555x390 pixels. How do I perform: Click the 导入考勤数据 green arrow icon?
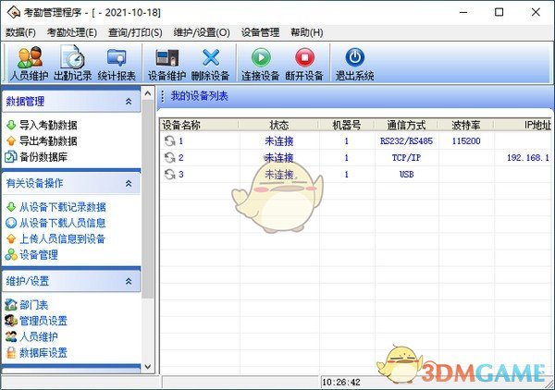point(11,125)
